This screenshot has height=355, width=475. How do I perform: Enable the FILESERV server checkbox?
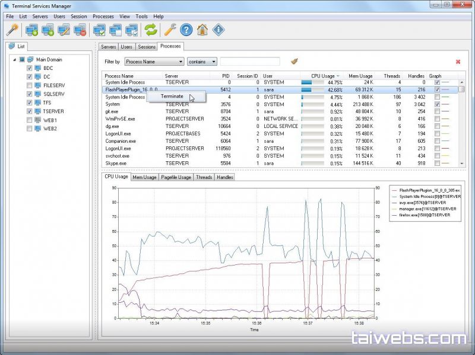coord(29,85)
